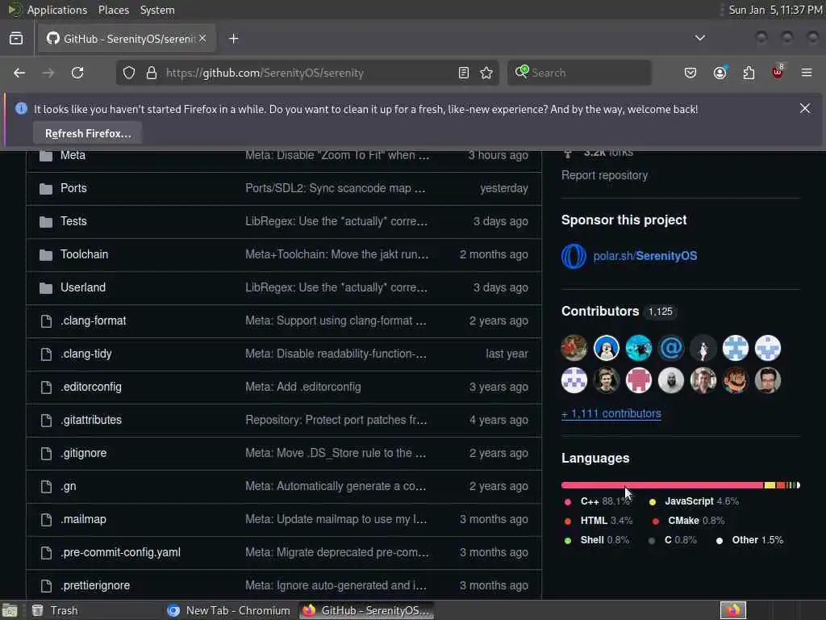Go back with the browser back arrow
The height and width of the screenshot is (620, 826).
tap(19, 73)
